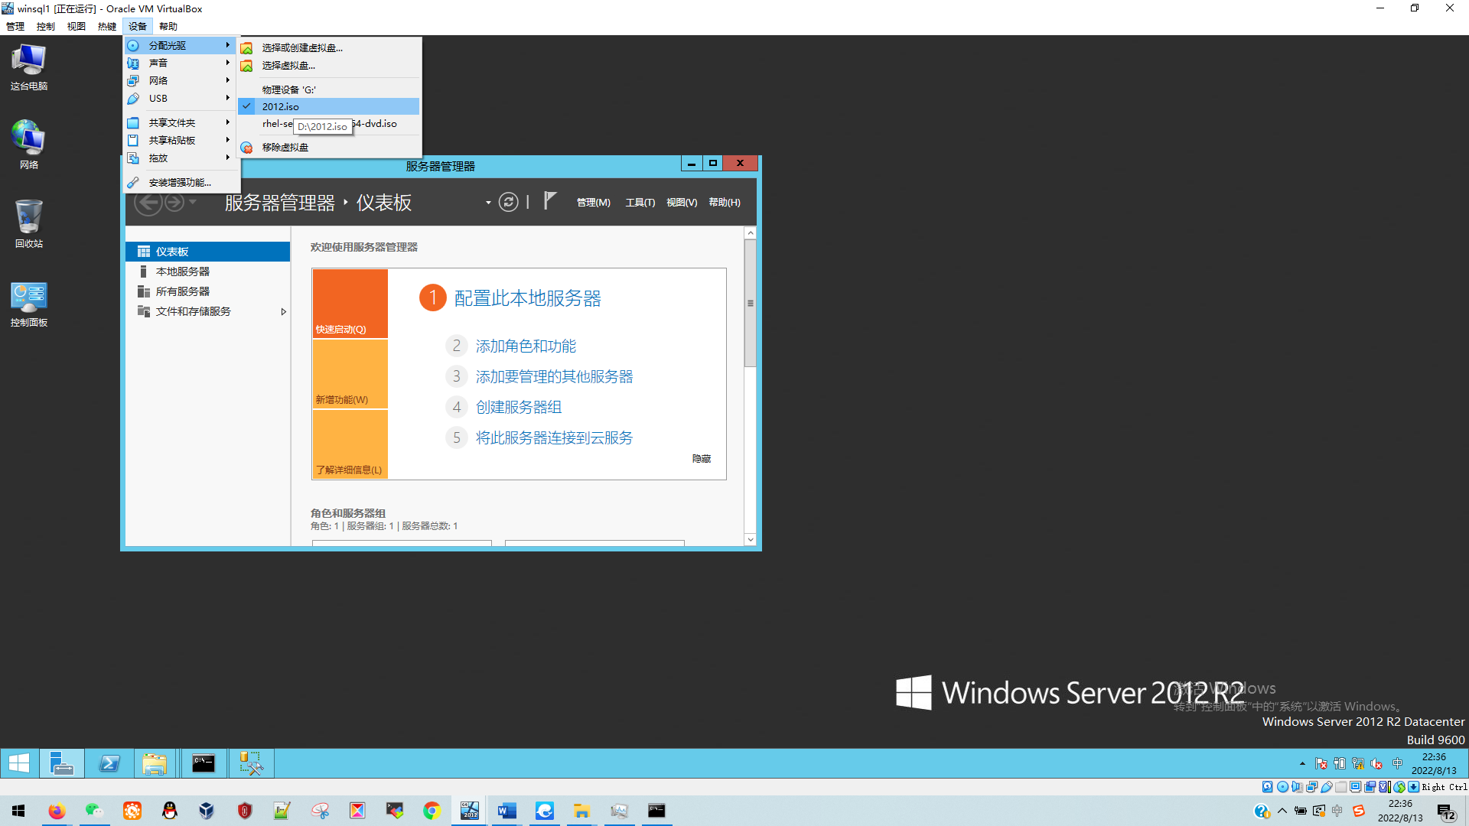
Task: Click the VirtualBox USB status icon
Action: [1327, 786]
